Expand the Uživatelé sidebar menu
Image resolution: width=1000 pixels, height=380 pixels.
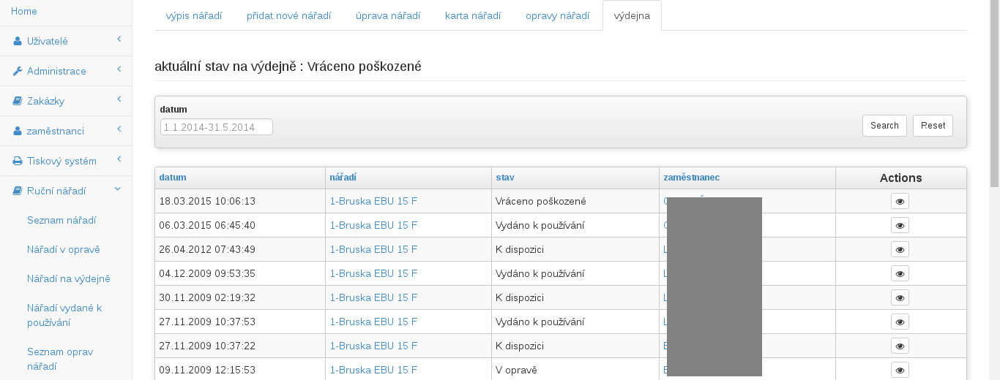pos(66,42)
